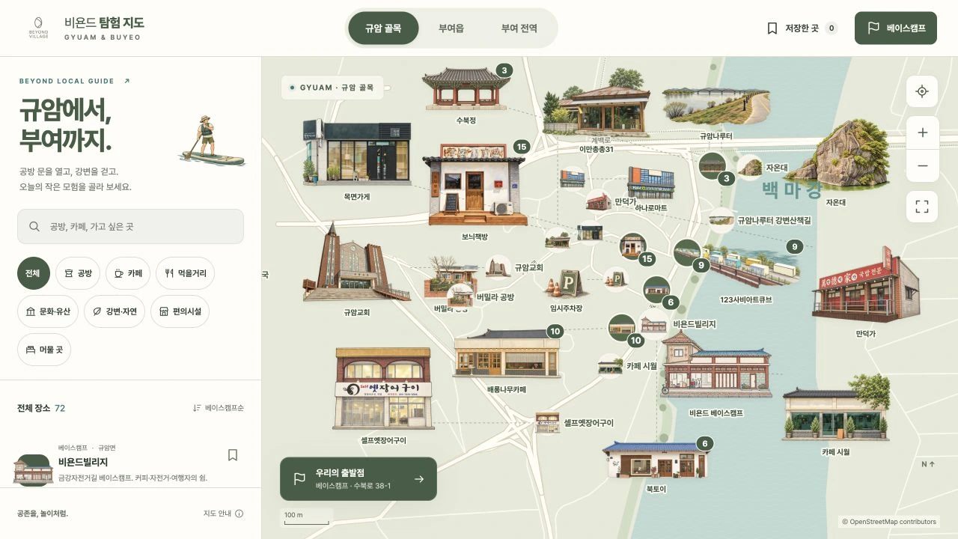Toggle the 강변·자연 filter chip

pos(115,311)
